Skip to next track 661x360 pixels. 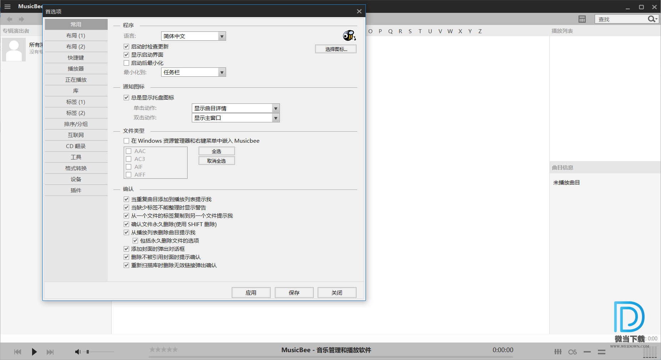click(50, 352)
